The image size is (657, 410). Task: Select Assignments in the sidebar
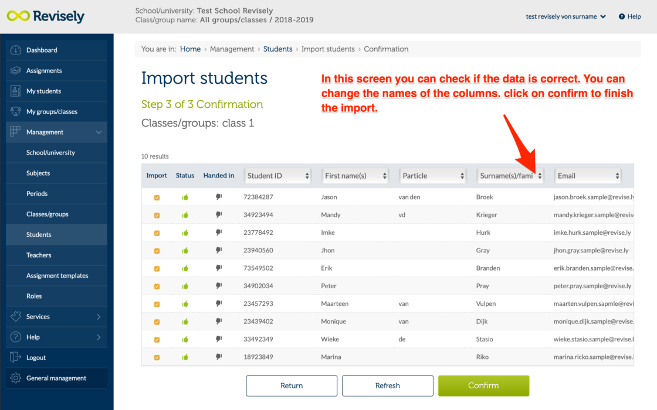coord(43,70)
